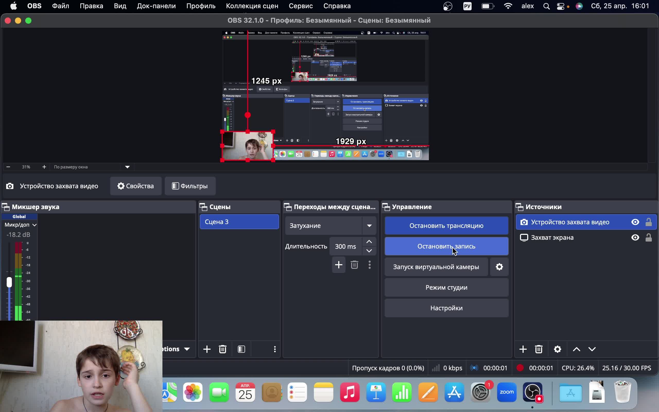Lock the Захват экрана source
The height and width of the screenshot is (412, 659).
[x=648, y=238]
